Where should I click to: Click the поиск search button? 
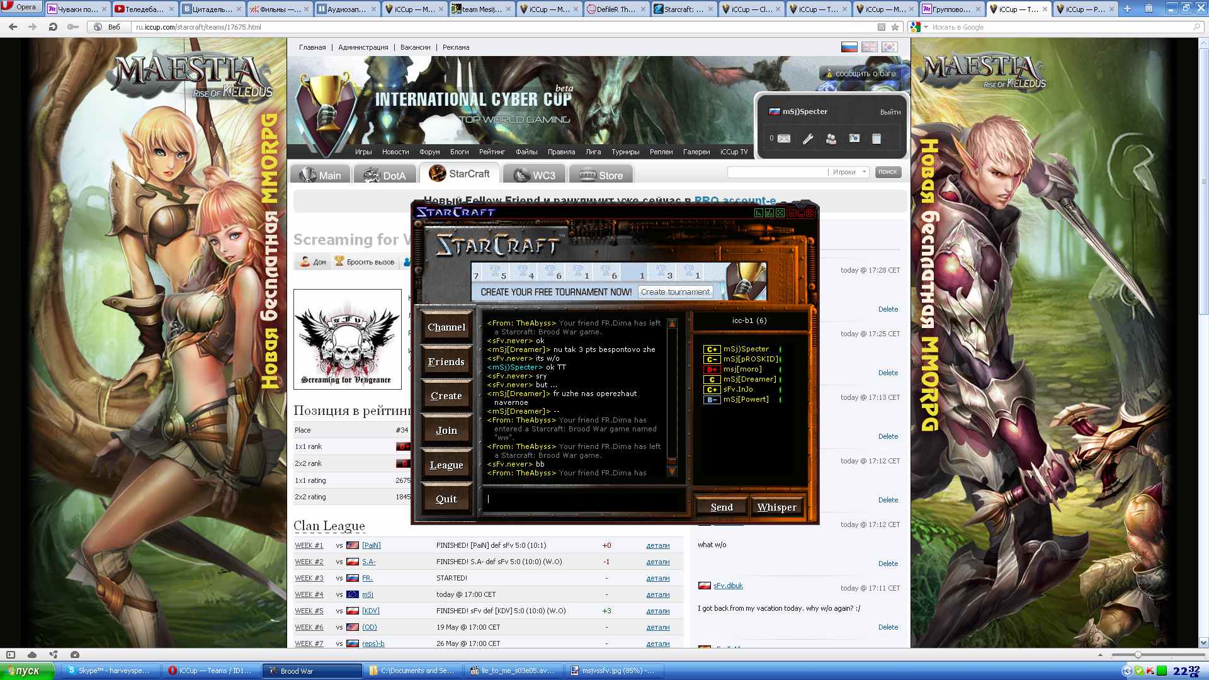(x=888, y=172)
